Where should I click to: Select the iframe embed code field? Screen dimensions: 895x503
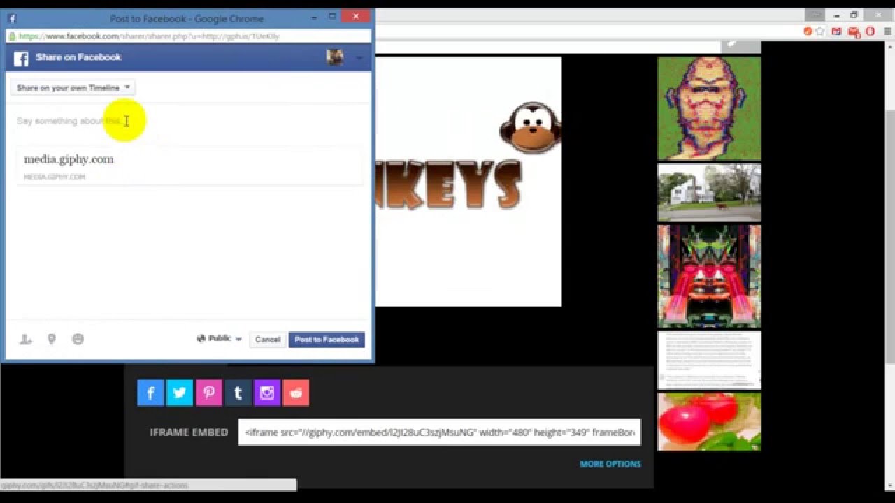tap(439, 432)
